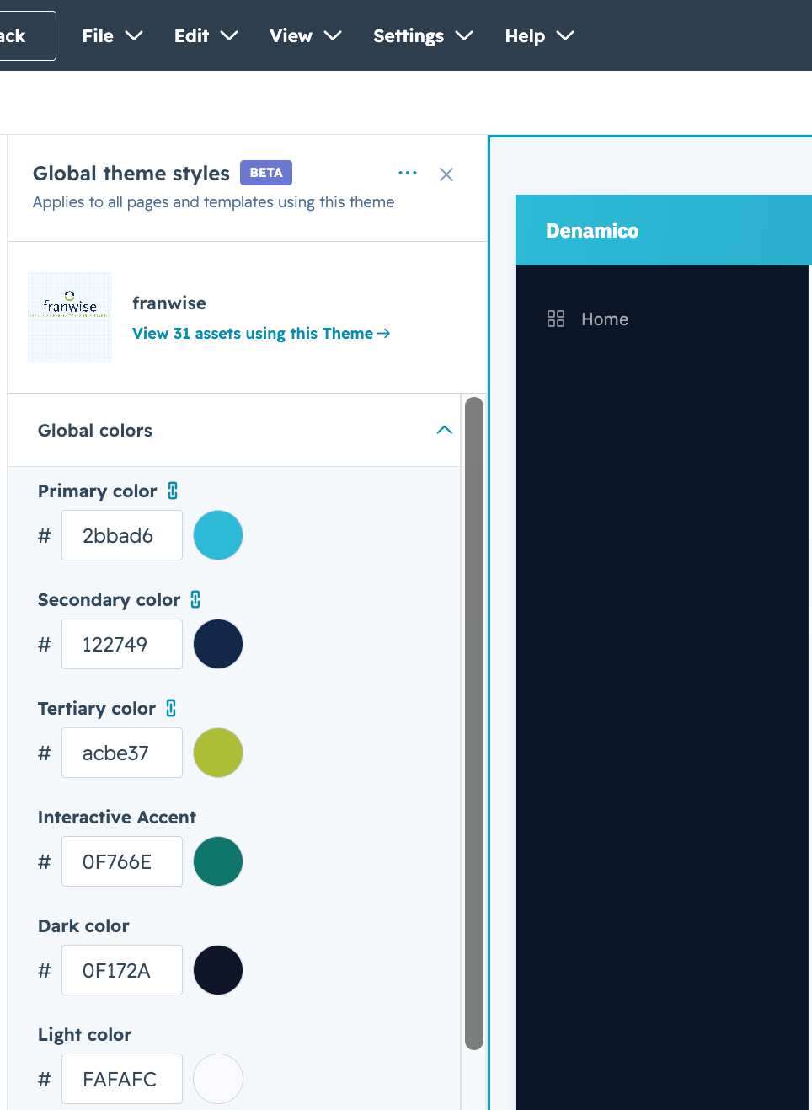Click the BETA badge
812x1110 pixels.
click(266, 173)
